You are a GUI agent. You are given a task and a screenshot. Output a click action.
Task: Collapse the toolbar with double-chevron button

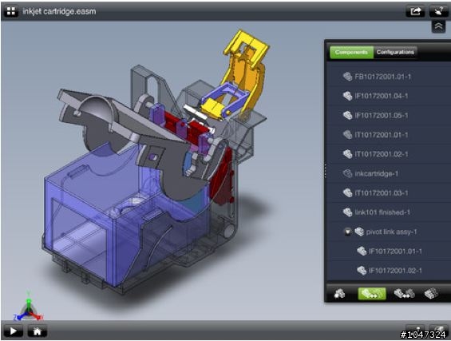pyautogui.click(x=438, y=27)
